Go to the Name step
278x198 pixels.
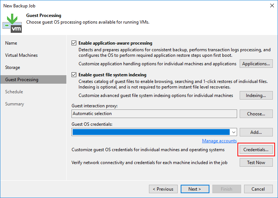click(11, 43)
